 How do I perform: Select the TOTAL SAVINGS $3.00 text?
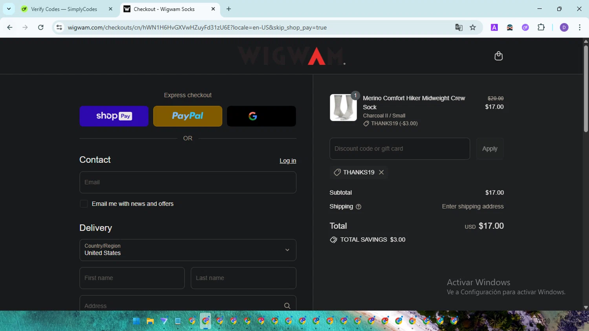[x=373, y=240]
